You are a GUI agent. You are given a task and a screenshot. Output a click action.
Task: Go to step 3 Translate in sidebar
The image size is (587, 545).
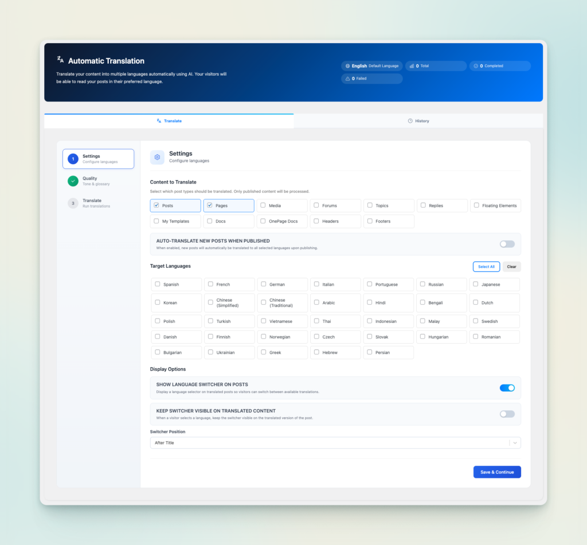point(92,203)
